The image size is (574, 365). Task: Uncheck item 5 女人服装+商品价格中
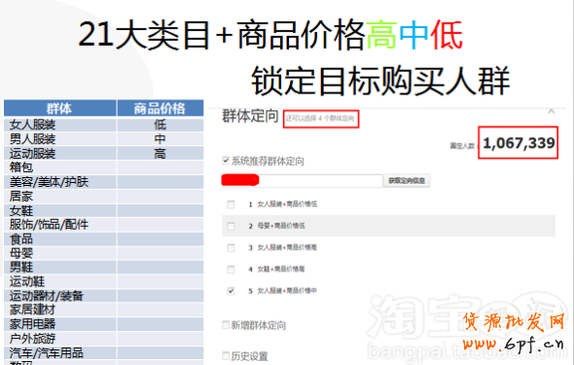tap(231, 291)
